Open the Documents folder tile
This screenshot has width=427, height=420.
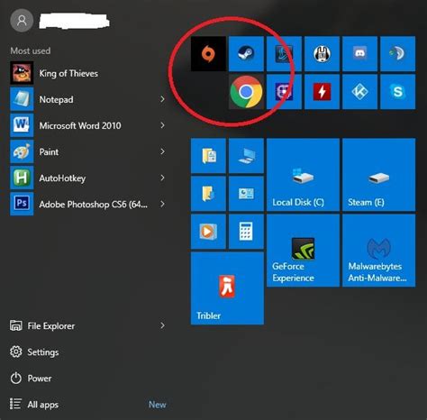pyautogui.click(x=208, y=156)
